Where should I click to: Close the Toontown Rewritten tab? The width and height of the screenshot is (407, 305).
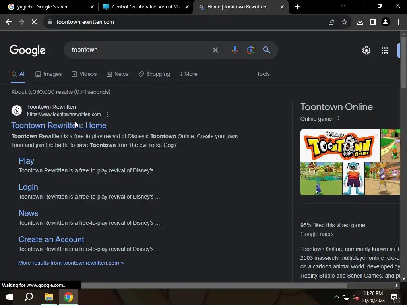282,7
